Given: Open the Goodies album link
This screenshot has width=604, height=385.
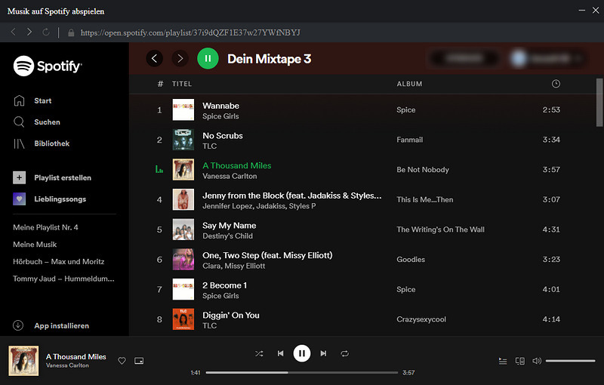Looking at the screenshot, I should 411,260.
